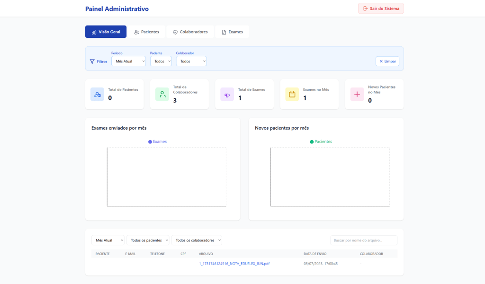Click the pink plus Novos Pacientes icon
The image size is (485, 284).
point(357,94)
